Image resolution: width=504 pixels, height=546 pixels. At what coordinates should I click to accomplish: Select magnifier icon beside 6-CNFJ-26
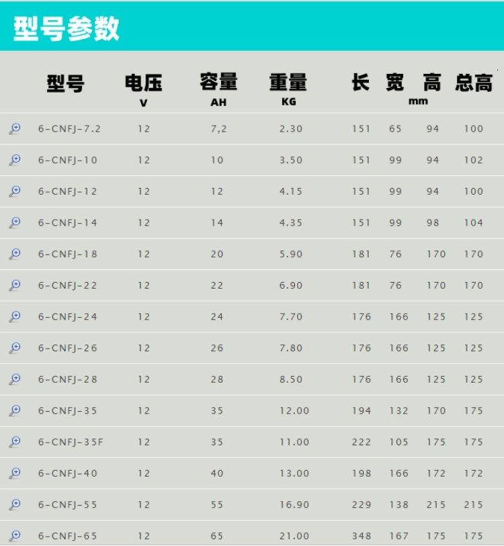click(15, 348)
